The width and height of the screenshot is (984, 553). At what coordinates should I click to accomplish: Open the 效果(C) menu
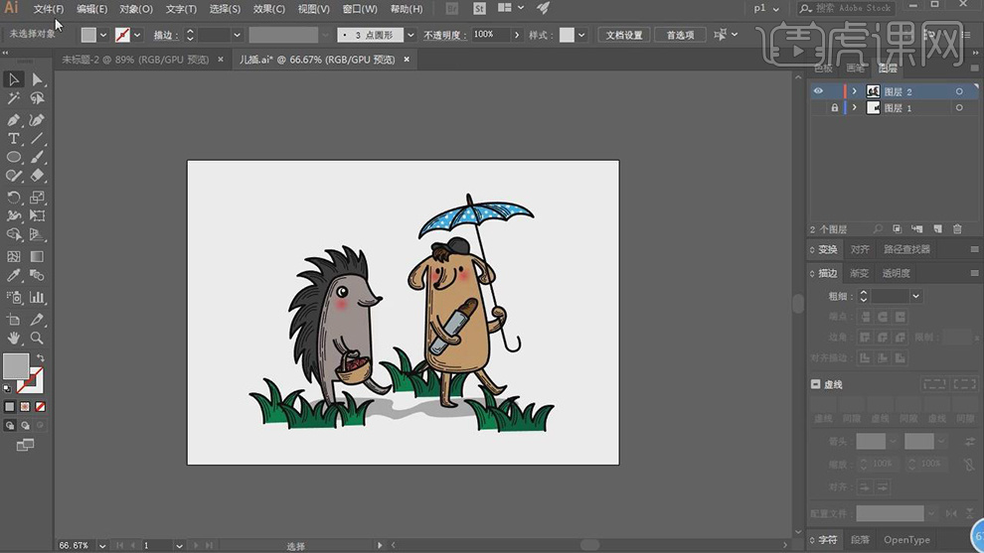pos(268,9)
